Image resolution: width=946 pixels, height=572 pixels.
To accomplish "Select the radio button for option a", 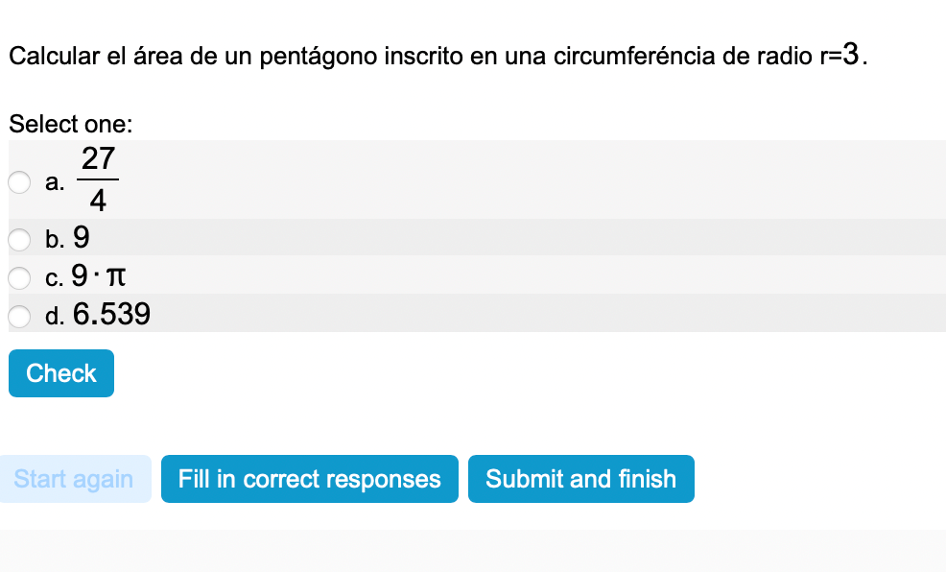I will (x=20, y=182).
